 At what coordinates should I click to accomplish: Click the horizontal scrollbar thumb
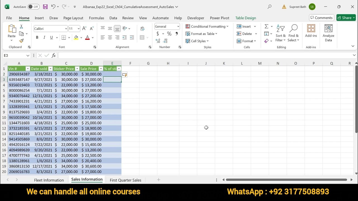[x=286, y=180]
